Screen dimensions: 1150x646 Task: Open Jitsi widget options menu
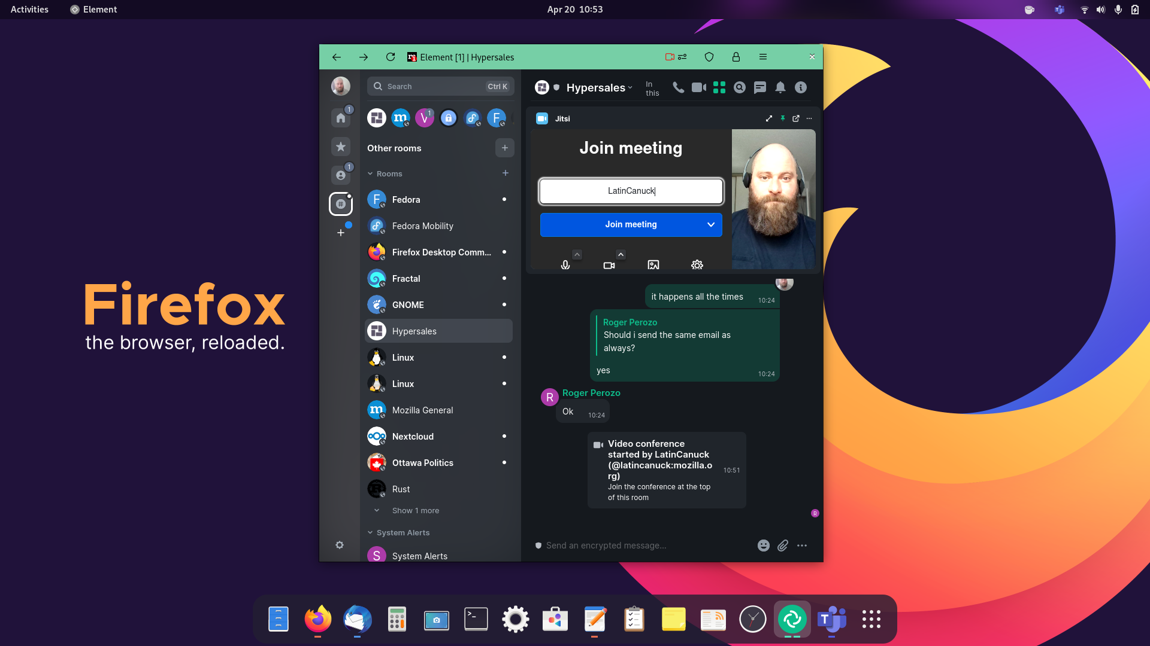point(809,118)
